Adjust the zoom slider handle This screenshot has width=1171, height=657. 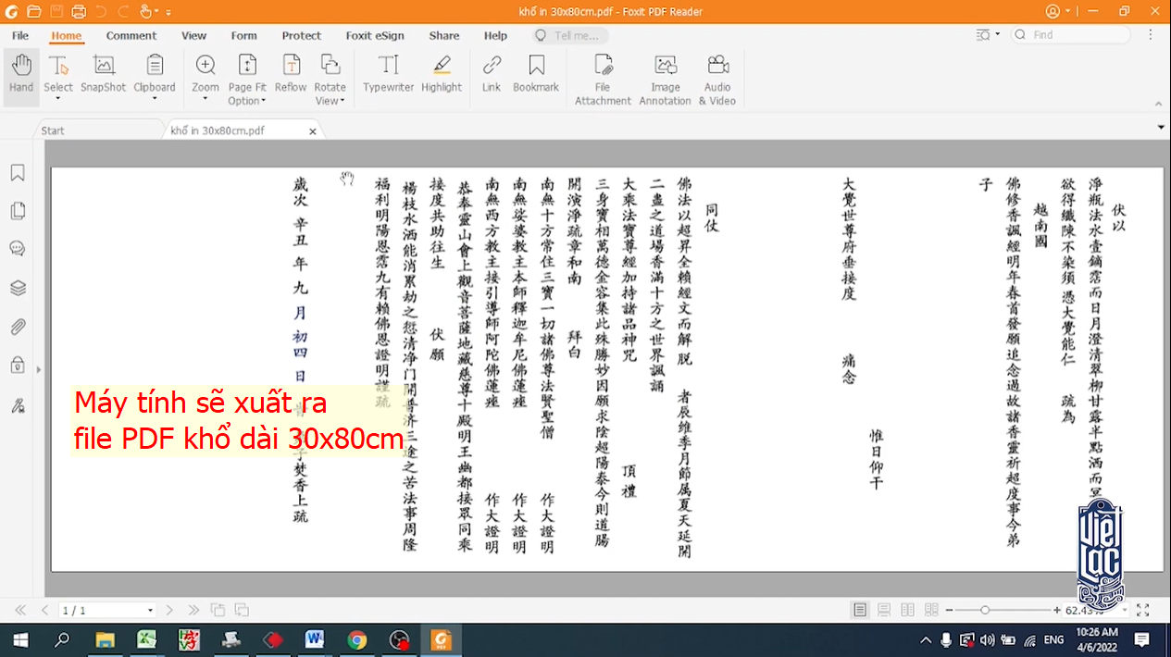(x=985, y=610)
